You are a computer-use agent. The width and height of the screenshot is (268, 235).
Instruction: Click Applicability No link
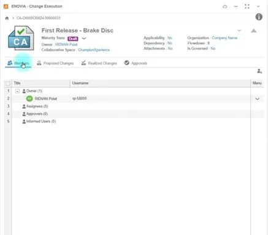170,38
